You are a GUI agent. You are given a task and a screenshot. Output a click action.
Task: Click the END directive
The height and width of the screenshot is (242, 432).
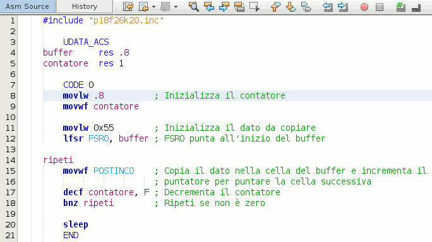coord(71,236)
